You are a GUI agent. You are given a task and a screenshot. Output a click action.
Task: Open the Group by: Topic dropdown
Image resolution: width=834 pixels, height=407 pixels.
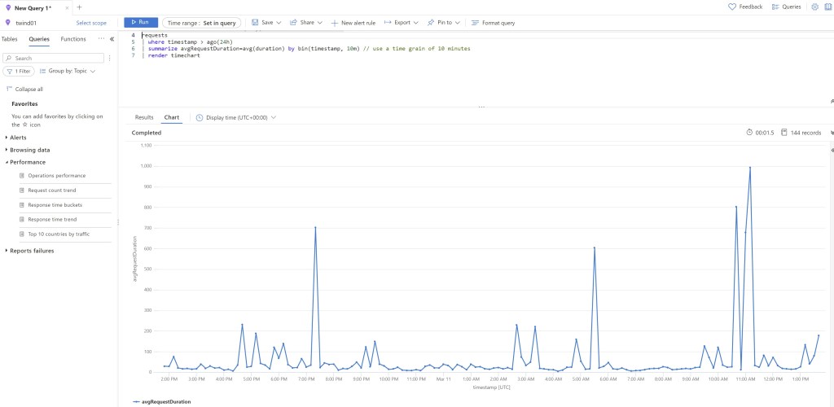tap(72, 72)
